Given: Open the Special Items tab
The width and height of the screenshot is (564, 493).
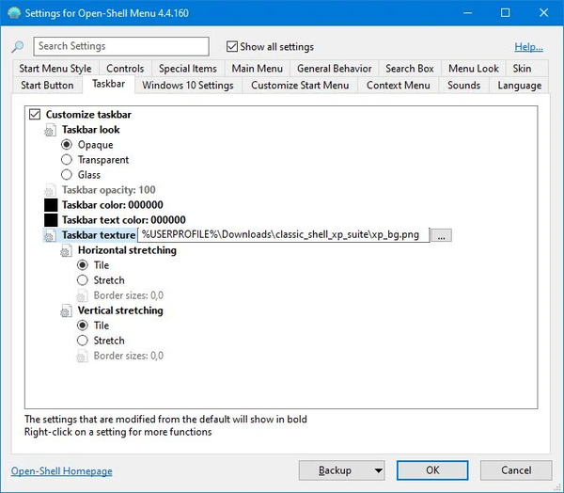Looking at the screenshot, I should point(188,69).
